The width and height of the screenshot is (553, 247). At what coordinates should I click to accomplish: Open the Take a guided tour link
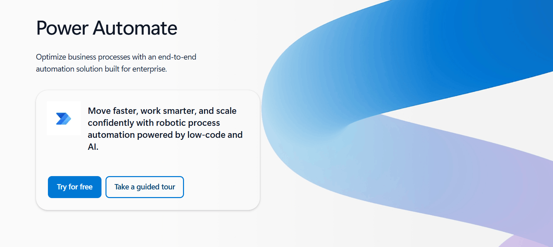pos(145,187)
